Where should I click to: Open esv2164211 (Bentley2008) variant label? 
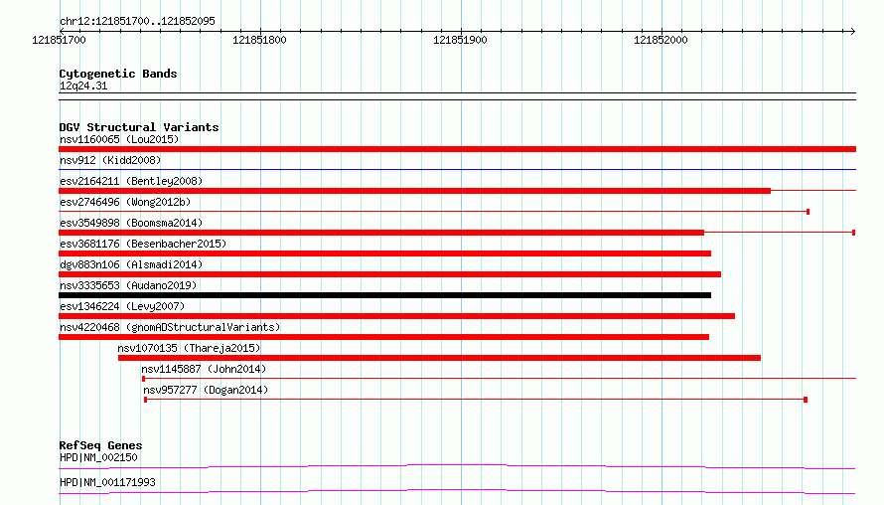[131, 181]
